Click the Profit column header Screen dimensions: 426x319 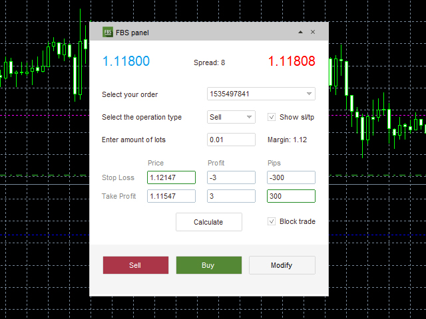pyautogui.click(x=216, y=163)
